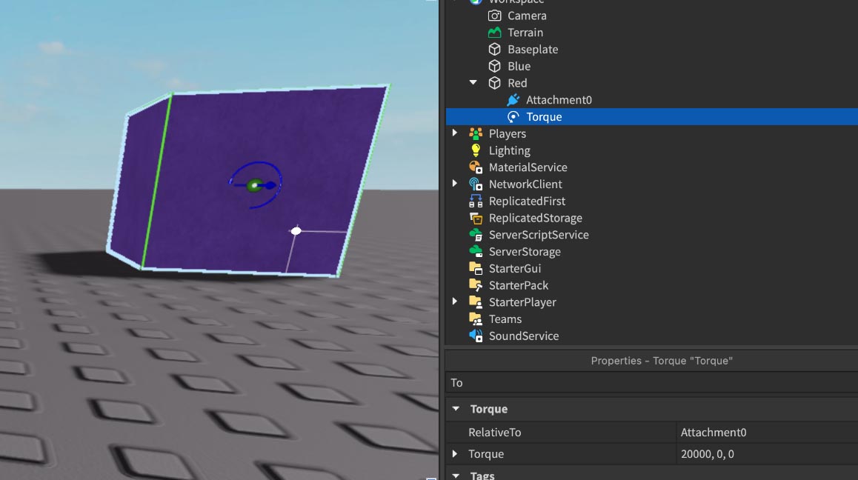The width and height of the screenshot is (858, 480).
Task: Click the properties filter field containing "To"
Action: pyautogui.click(x=652, y=382)
